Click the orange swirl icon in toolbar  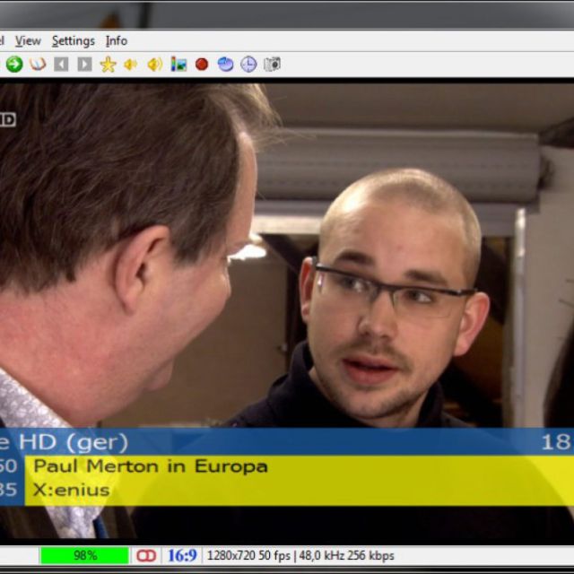click(x=38, y=65)
